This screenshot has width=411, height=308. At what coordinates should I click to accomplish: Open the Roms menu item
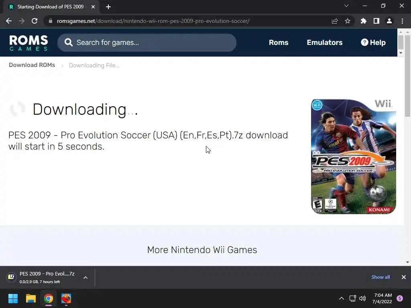point(279,43)
